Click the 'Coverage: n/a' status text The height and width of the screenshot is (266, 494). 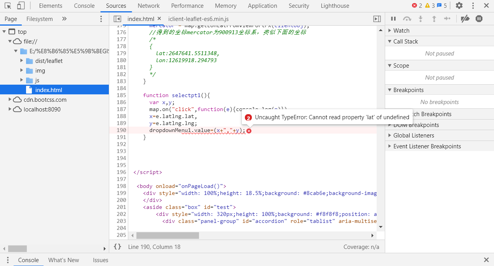point(361,247)
